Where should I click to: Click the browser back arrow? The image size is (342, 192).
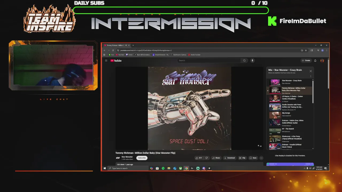tap(104, 50)
